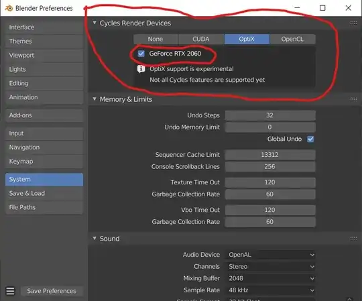Open the Audio Device dropdown
362x301 pixels.
pos(270,255)
